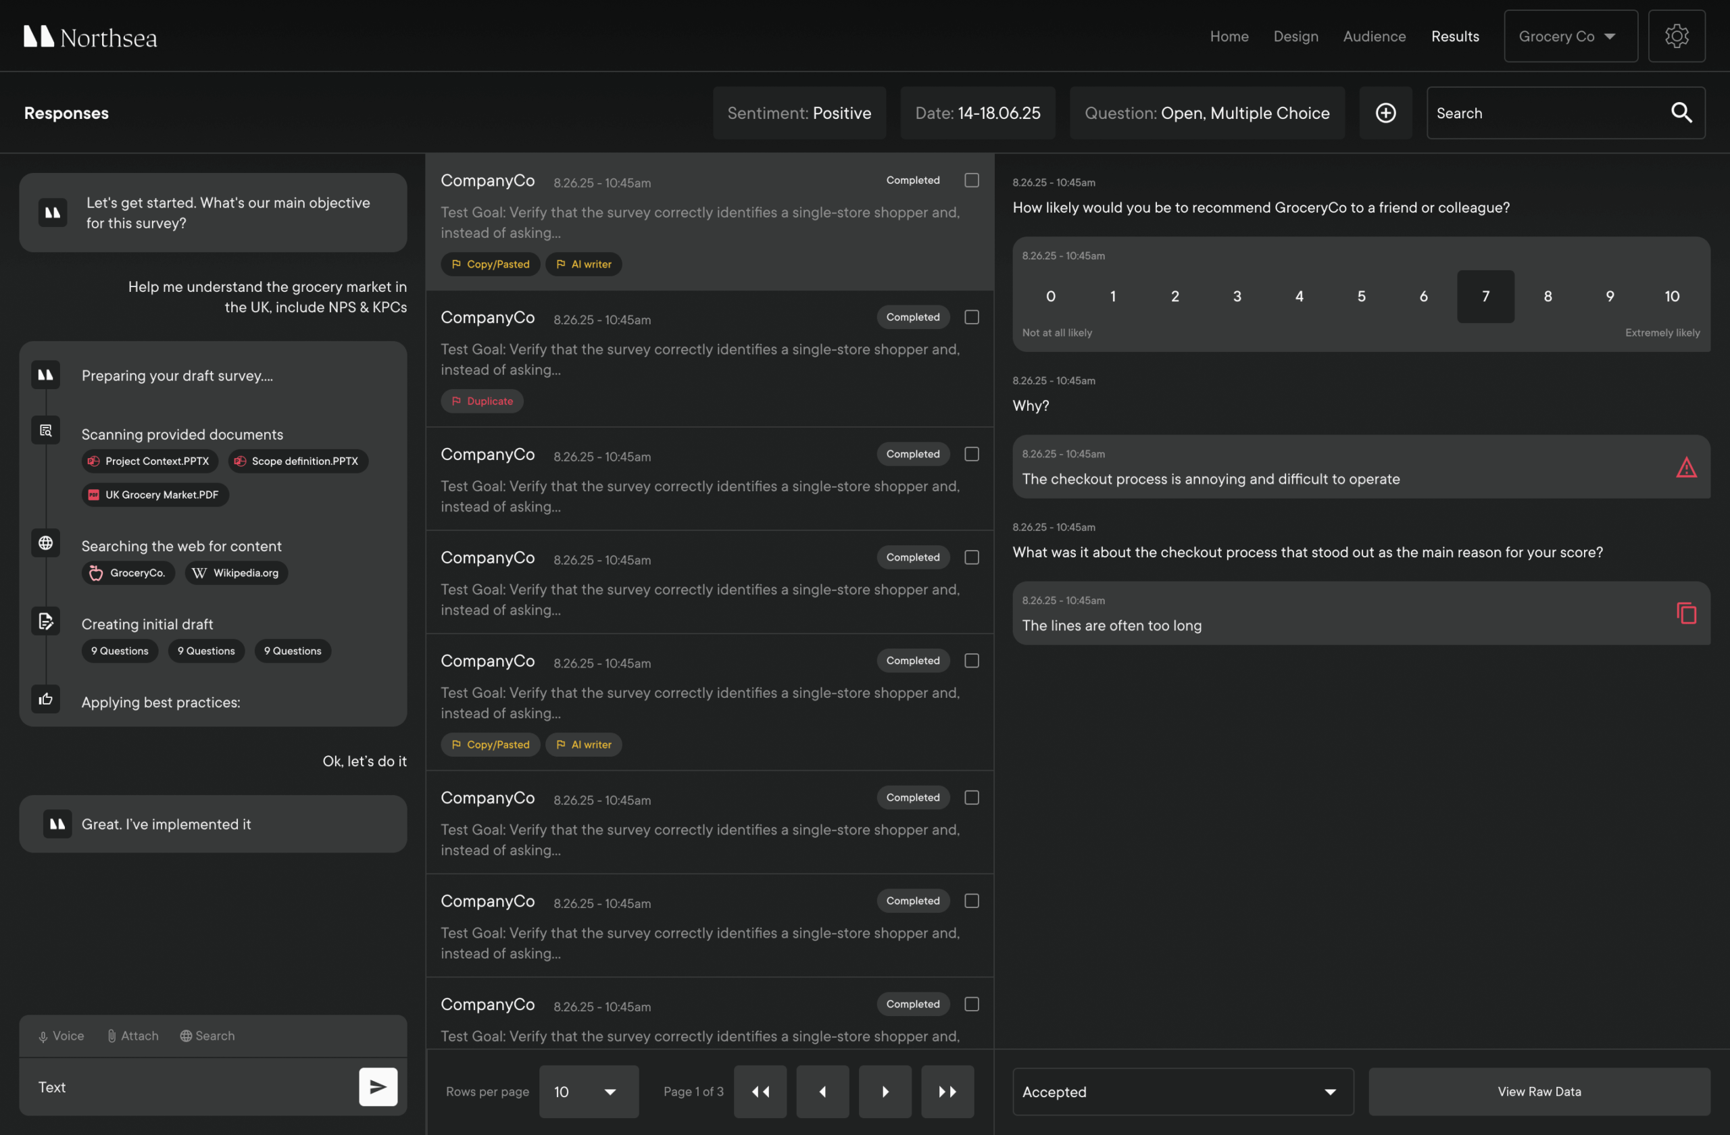Click the red warning triangle icon
Screen dimensions: 1730x1135
[x=1685, y=468]
